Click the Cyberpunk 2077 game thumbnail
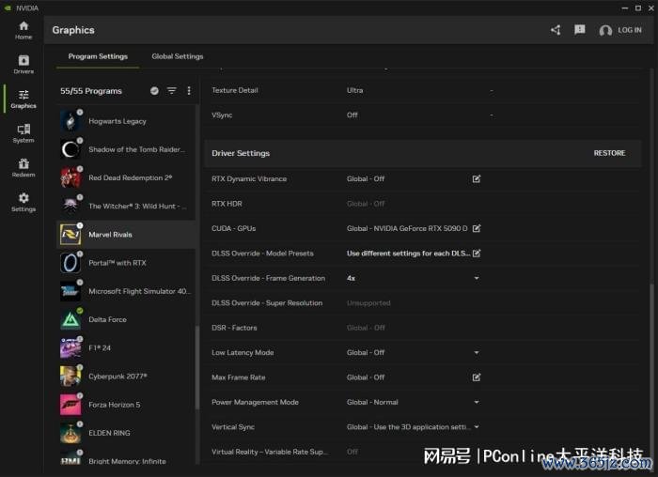658x477 pixels. (x=70, y=377)
